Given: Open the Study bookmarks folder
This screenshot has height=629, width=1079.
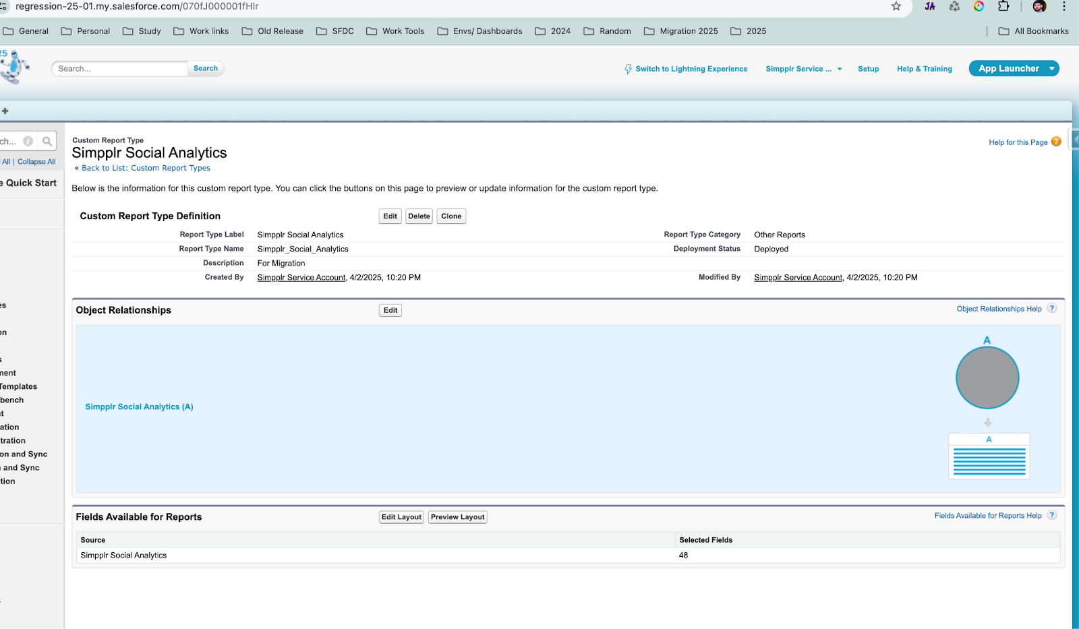Looking at the screenshot, I should 142,31.
